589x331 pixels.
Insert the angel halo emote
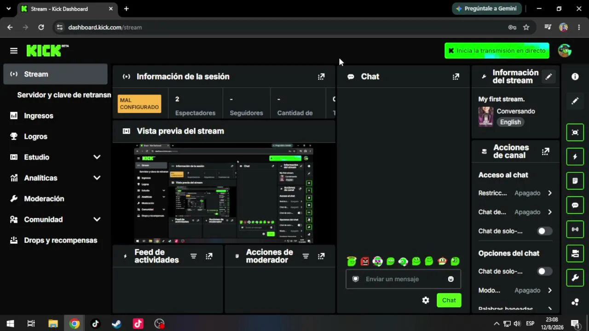coord(352,261)
